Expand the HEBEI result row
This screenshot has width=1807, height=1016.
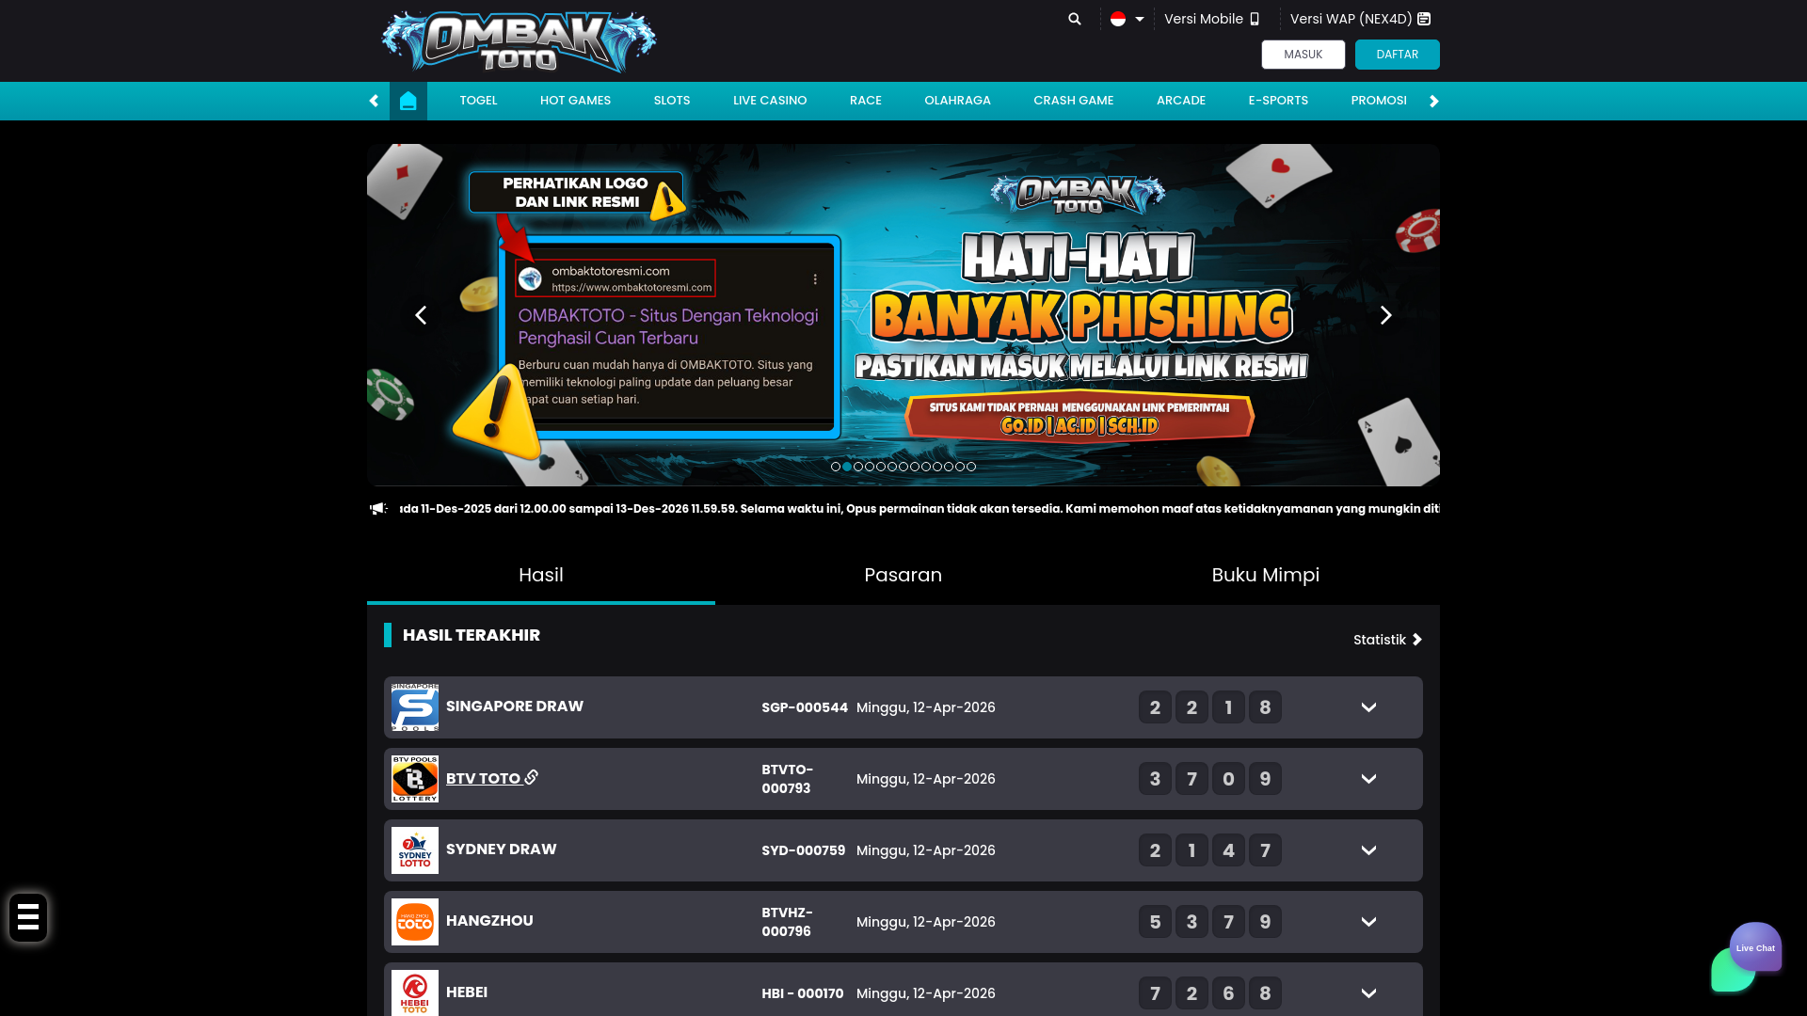point(1368,993)
